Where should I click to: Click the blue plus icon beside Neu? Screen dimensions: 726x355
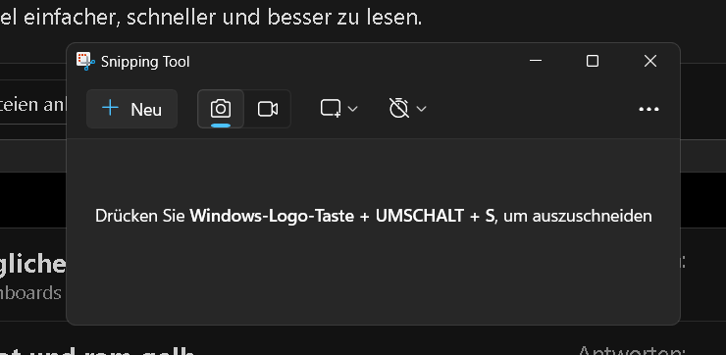[110, 108]
